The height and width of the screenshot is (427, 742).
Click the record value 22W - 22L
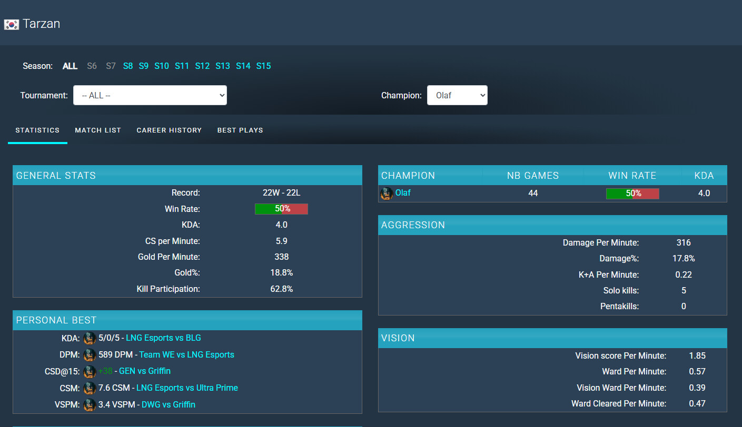(x=282, y=193)
